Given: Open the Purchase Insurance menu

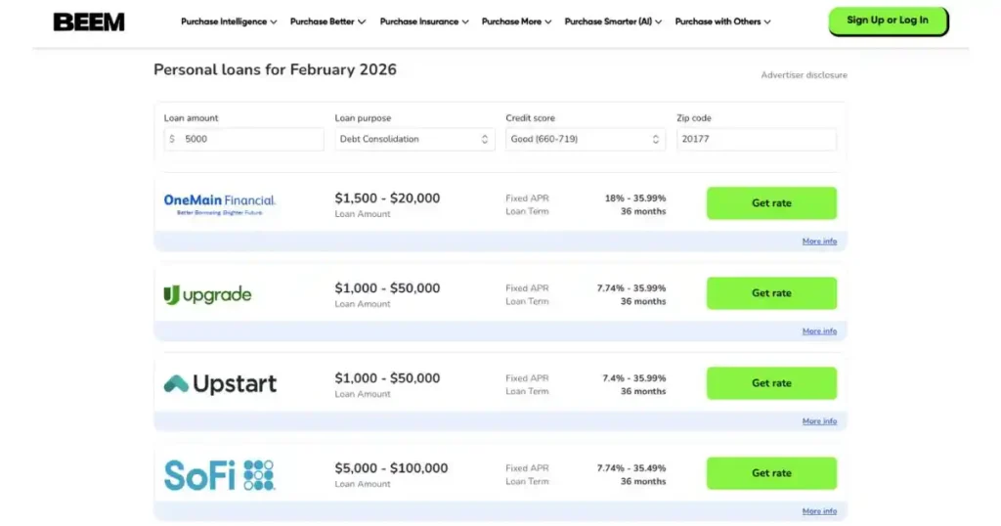Looking at the screenshot, I should pyautogui.click(x=424, y=22).
